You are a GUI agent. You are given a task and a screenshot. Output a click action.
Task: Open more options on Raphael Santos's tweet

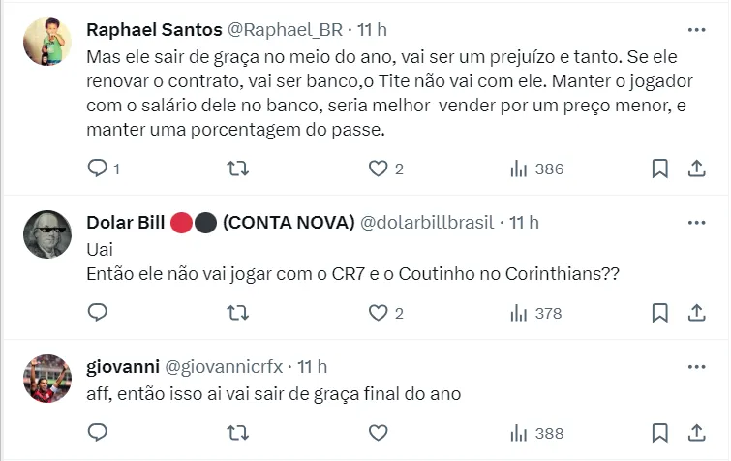pos(695,29)
